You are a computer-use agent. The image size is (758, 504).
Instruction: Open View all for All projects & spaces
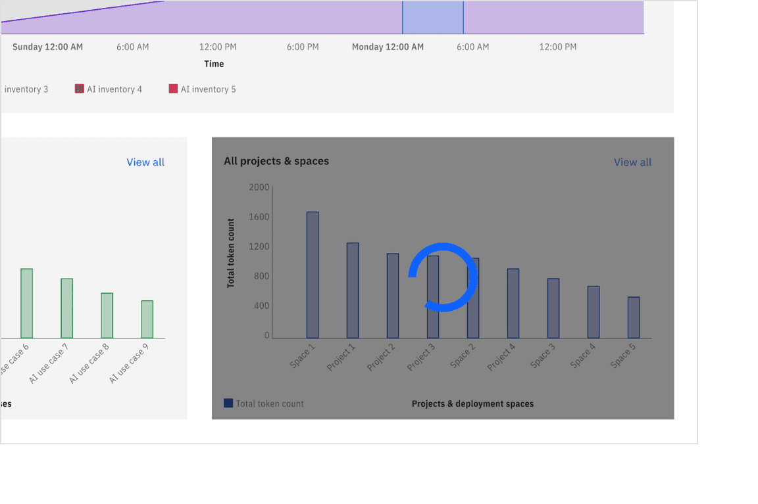pyautogui.click(x=632, y=162)
